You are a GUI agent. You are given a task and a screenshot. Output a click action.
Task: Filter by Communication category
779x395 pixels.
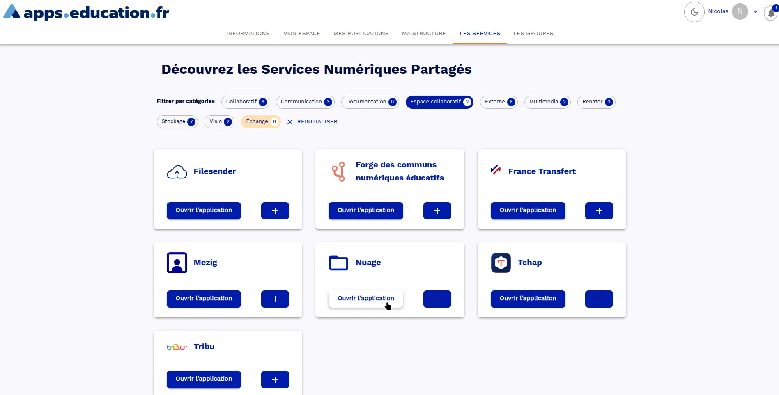point(305,102)
